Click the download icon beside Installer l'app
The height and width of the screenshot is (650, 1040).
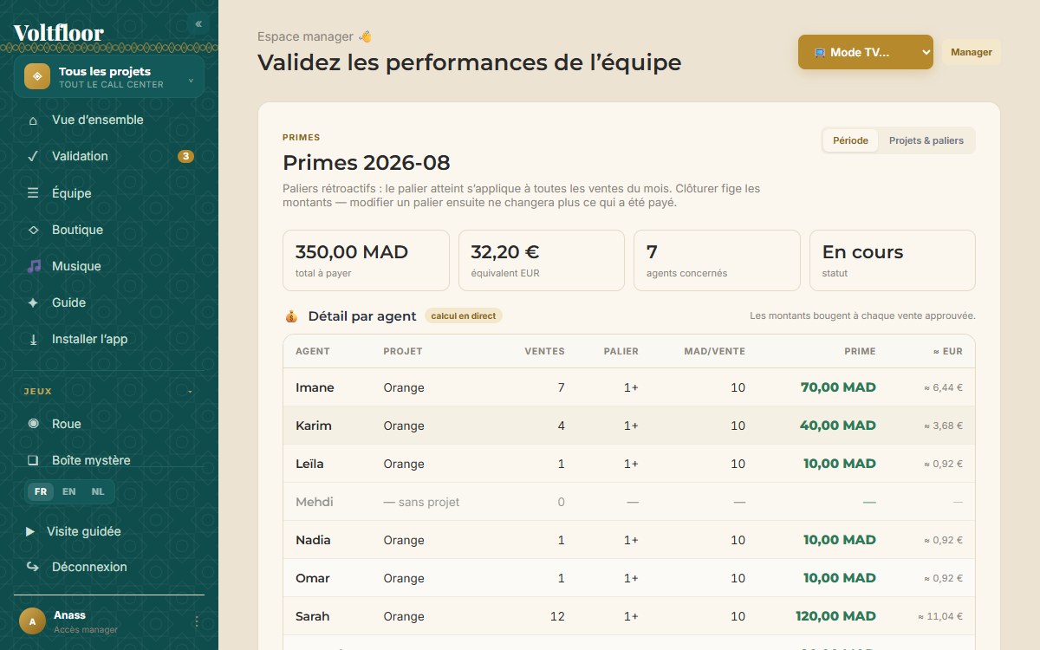click(33, 339)
